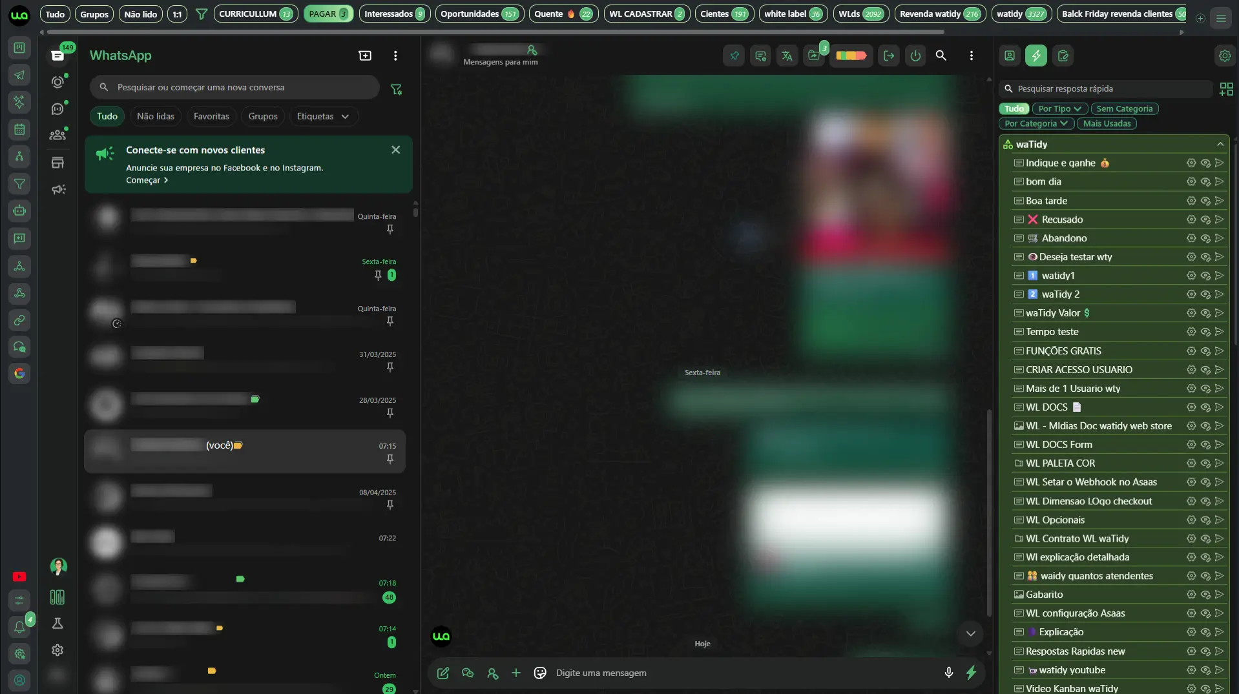Screen dimensions: 1239x694
Task: Open WhatsApp list three-dots menu
Action: coord(395,56)
